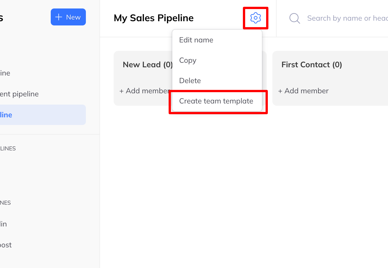The width and height of the screenshot is (388, 268).
Task: Open the highlighted pipeline in sidebar
Action: click(x=43, y=115)
